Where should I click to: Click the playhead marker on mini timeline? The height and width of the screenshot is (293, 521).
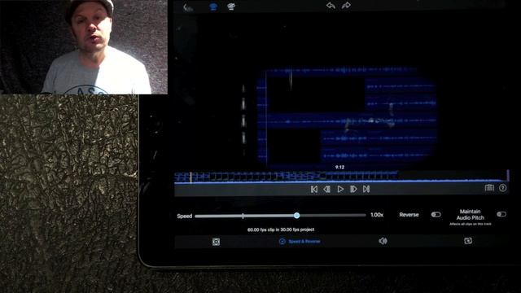tap(191, 177)
